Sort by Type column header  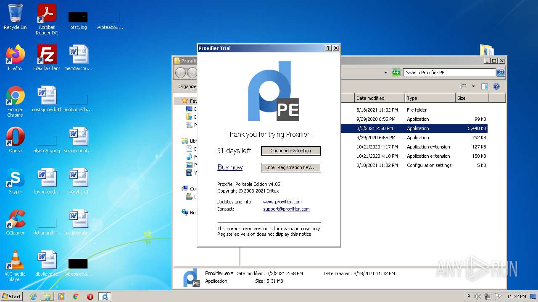(x=430, y=98)
